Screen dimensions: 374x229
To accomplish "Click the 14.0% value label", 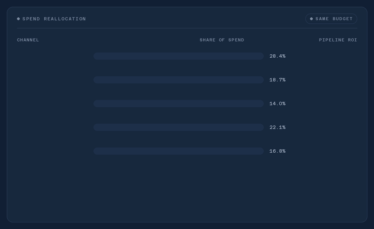I will pos(278,104).
